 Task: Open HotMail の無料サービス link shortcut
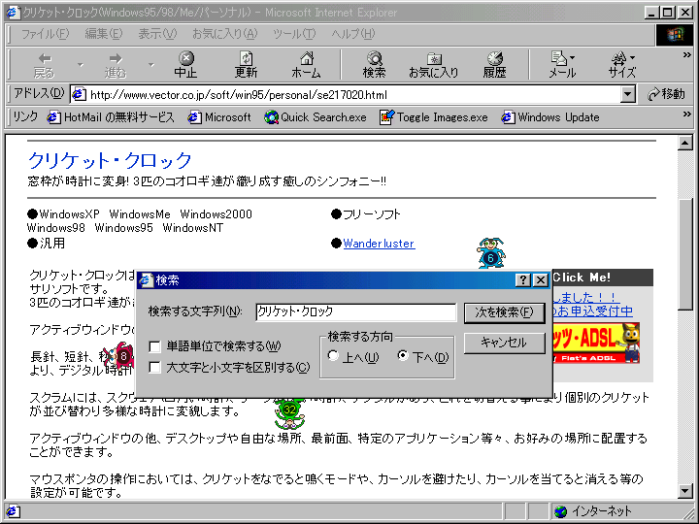coord(111,117)
